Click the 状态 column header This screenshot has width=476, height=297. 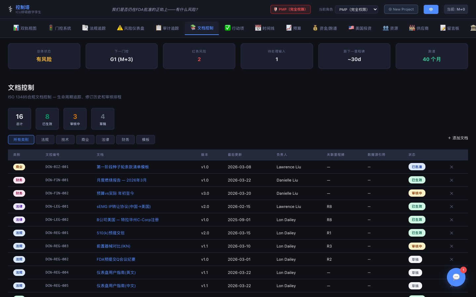pos(412,155)
